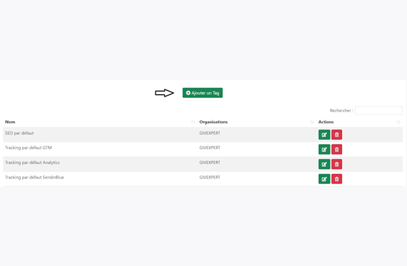
Task: Edit the Tracking par défaut Analytics tag
Action: 324,164
